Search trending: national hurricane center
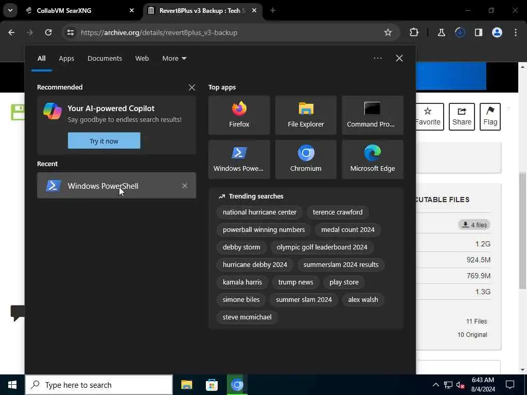 tap(259, 212)
